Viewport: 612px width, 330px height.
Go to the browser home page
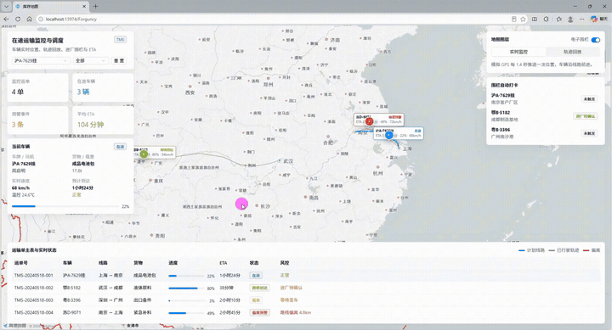tap(29, 19)
